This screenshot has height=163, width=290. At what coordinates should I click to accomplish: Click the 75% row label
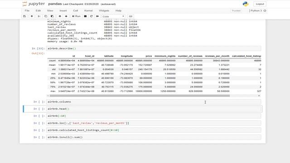[x=53, y=87]
